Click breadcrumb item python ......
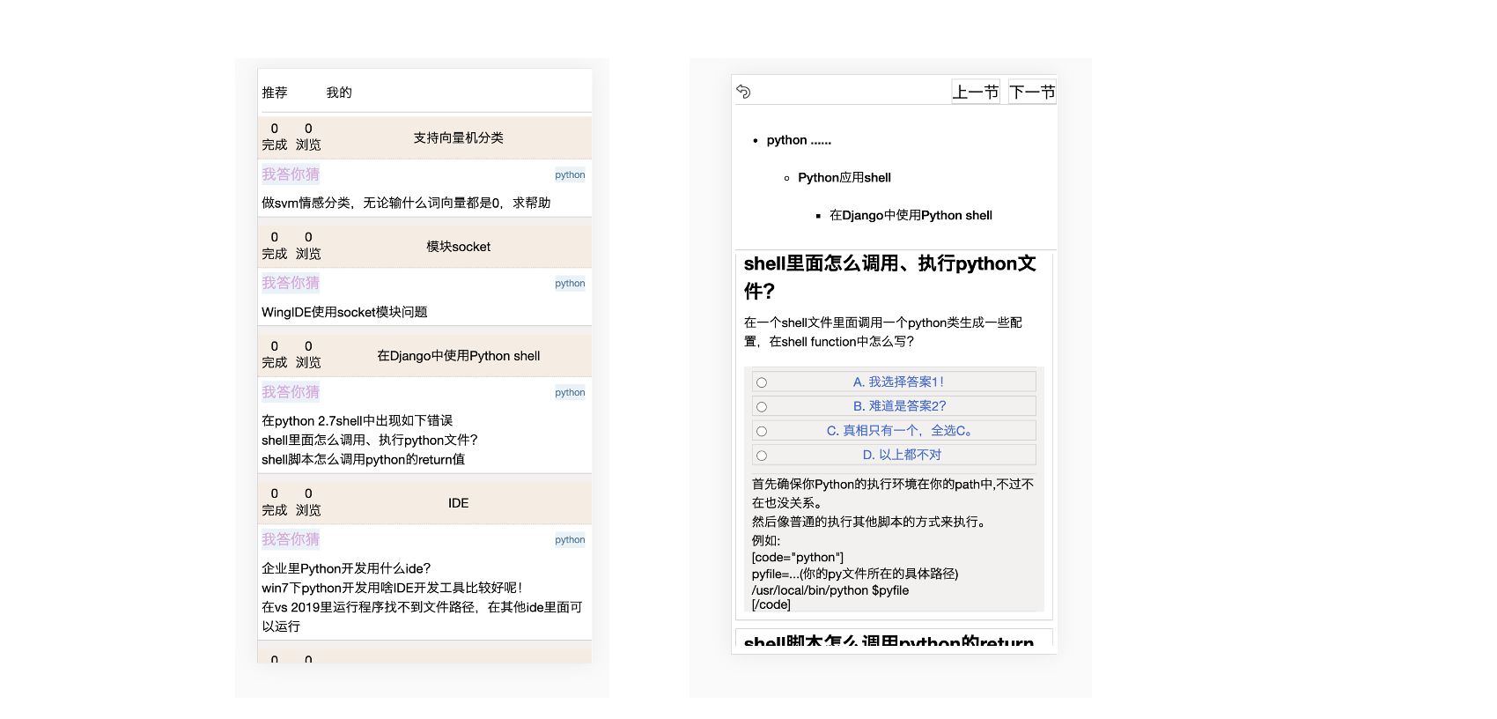 click(x=799, y=140)
